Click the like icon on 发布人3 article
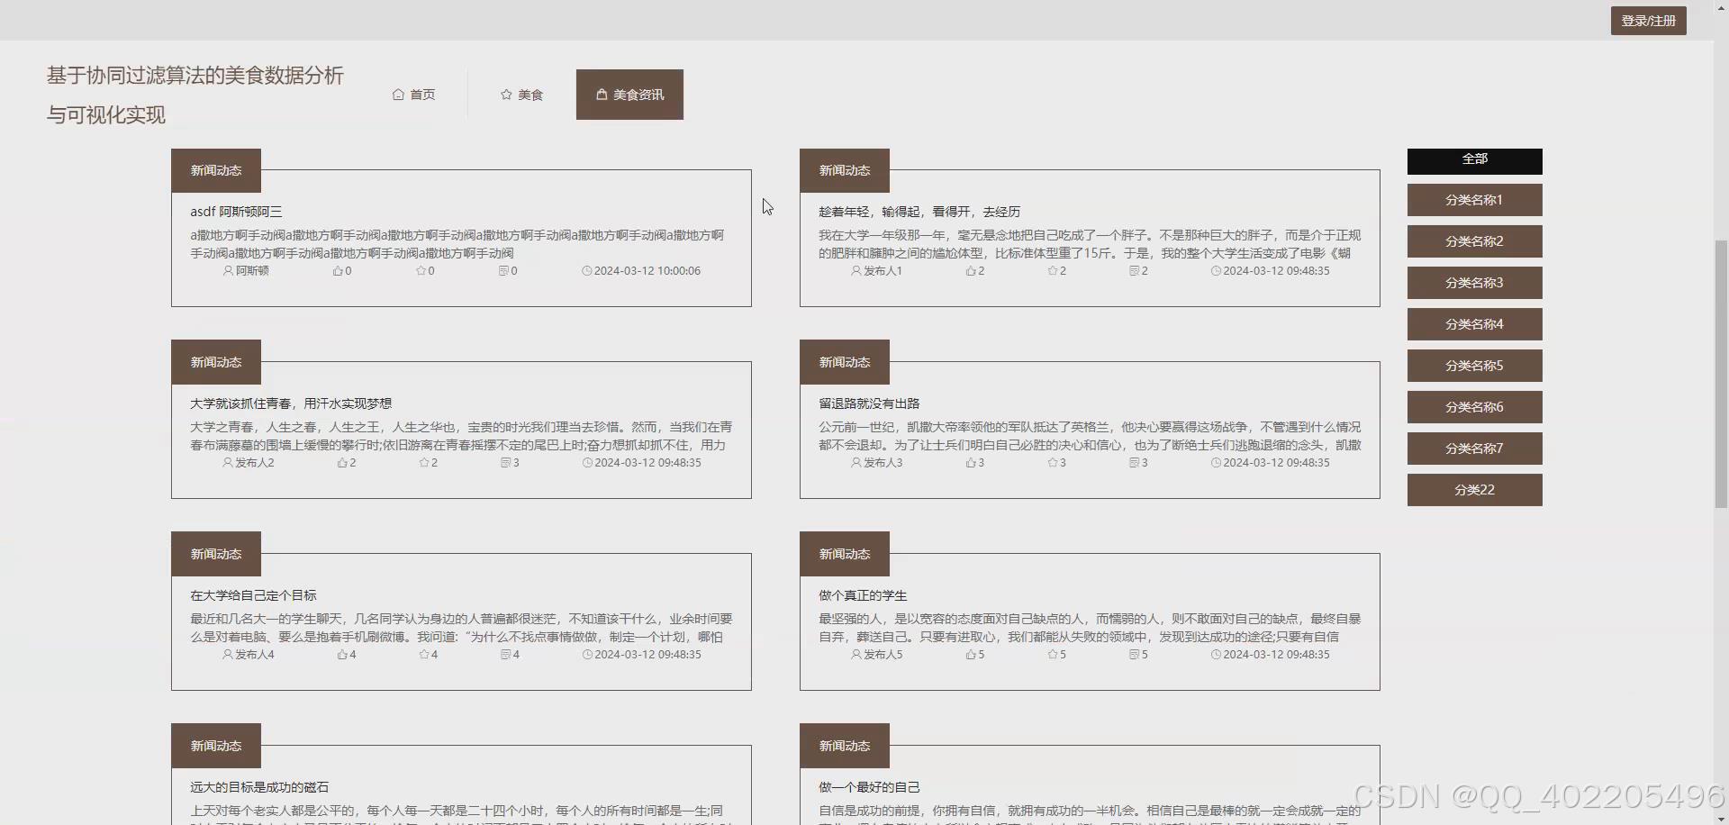Viewport: 1729px width, 825px height. point(971,463)
